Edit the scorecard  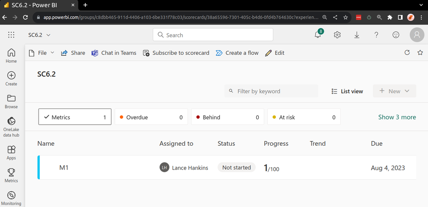(275, 53)
